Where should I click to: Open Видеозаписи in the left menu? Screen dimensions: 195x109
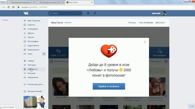pos(33,50)
